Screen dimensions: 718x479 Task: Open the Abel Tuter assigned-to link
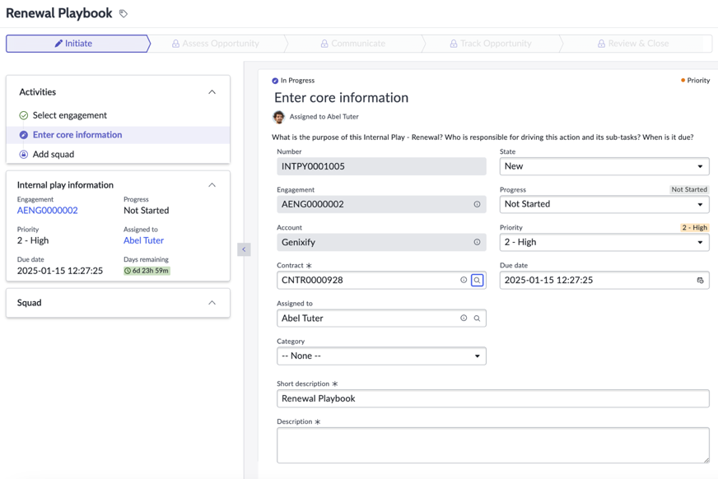click(143, 240)
